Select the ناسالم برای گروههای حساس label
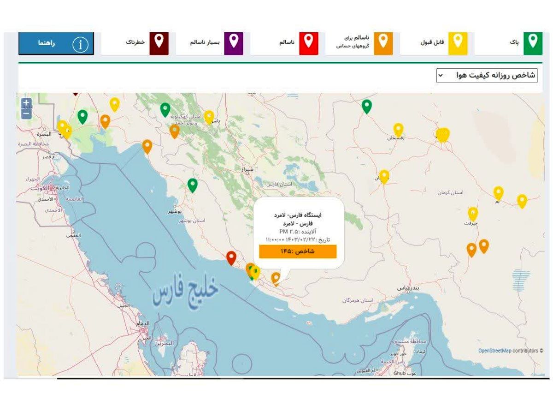The image size is (553, 393). [353, 41]
